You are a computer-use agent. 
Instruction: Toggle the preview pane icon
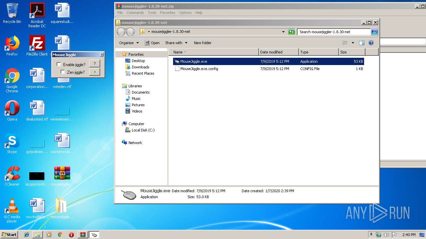(362, 43)
